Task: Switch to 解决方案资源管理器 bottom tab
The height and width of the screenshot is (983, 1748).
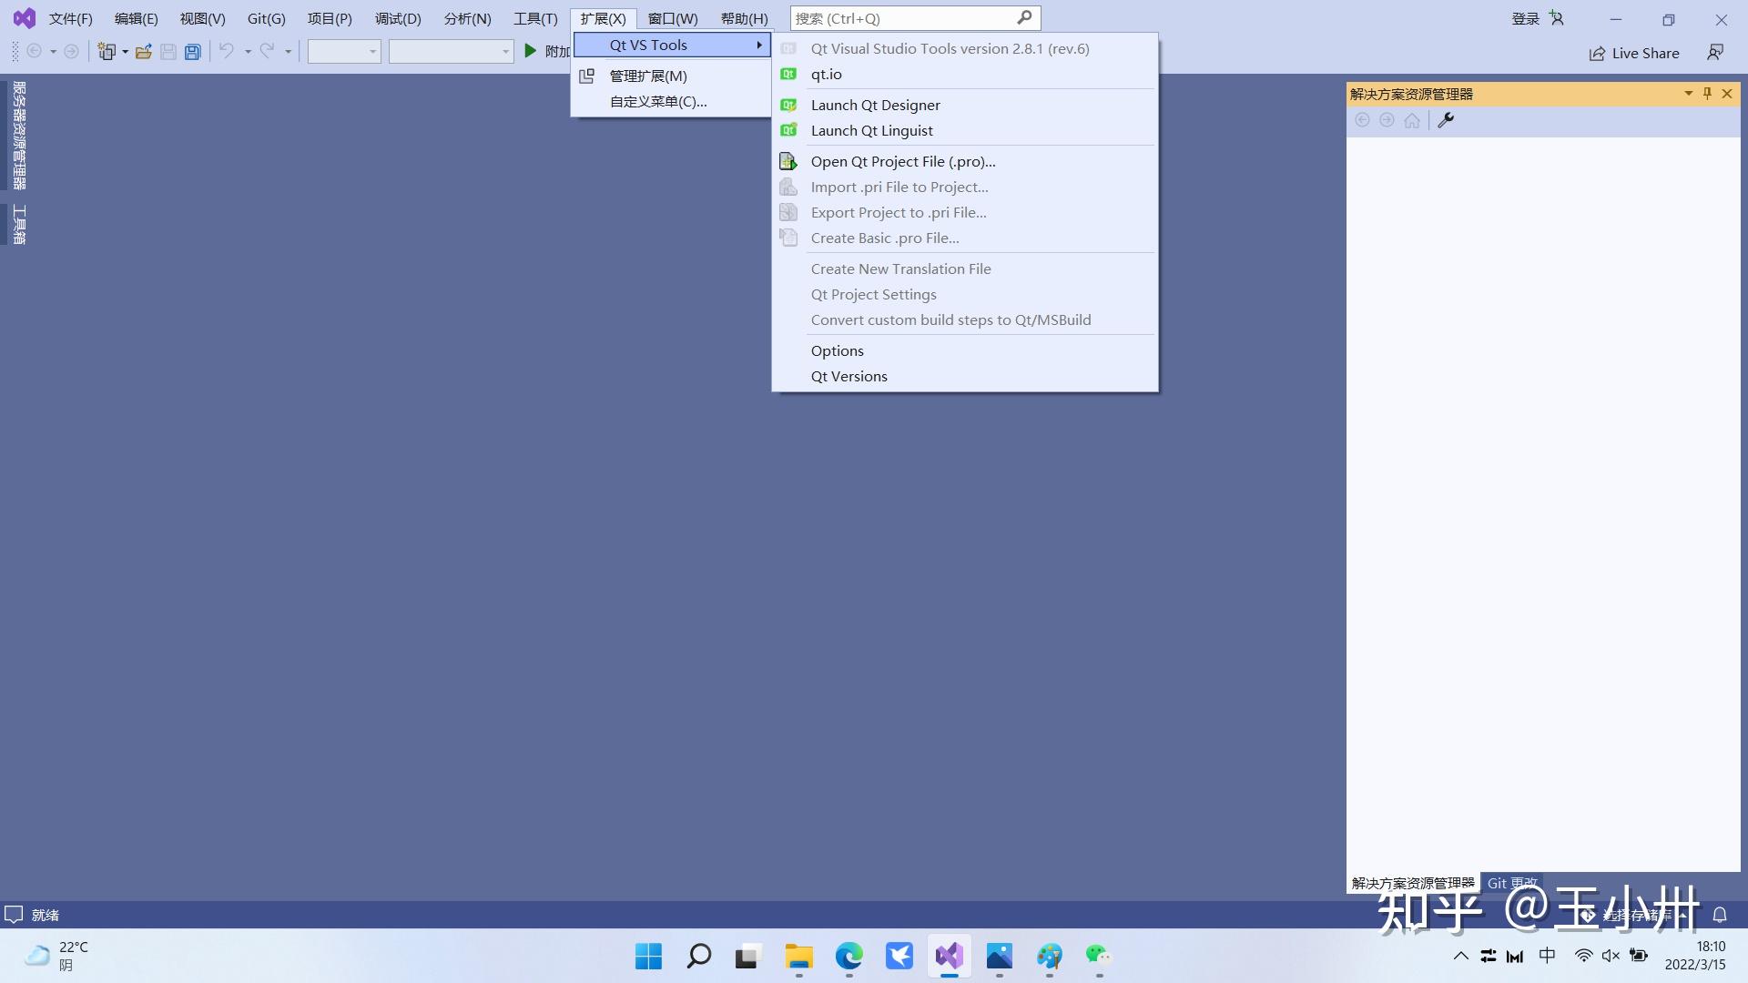Action: tap(1413, 883)
